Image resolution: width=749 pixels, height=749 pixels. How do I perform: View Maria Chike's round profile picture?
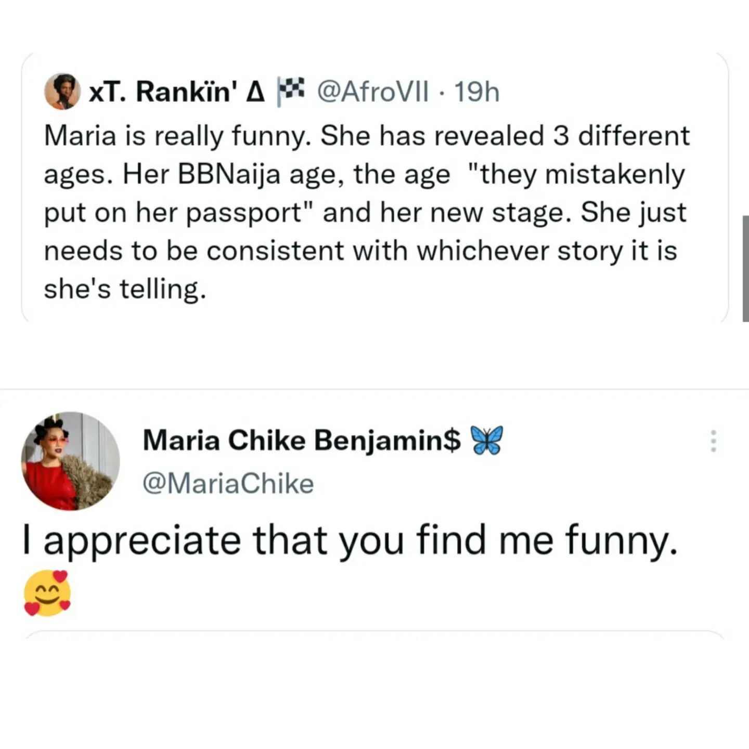[x=70, y=461]
